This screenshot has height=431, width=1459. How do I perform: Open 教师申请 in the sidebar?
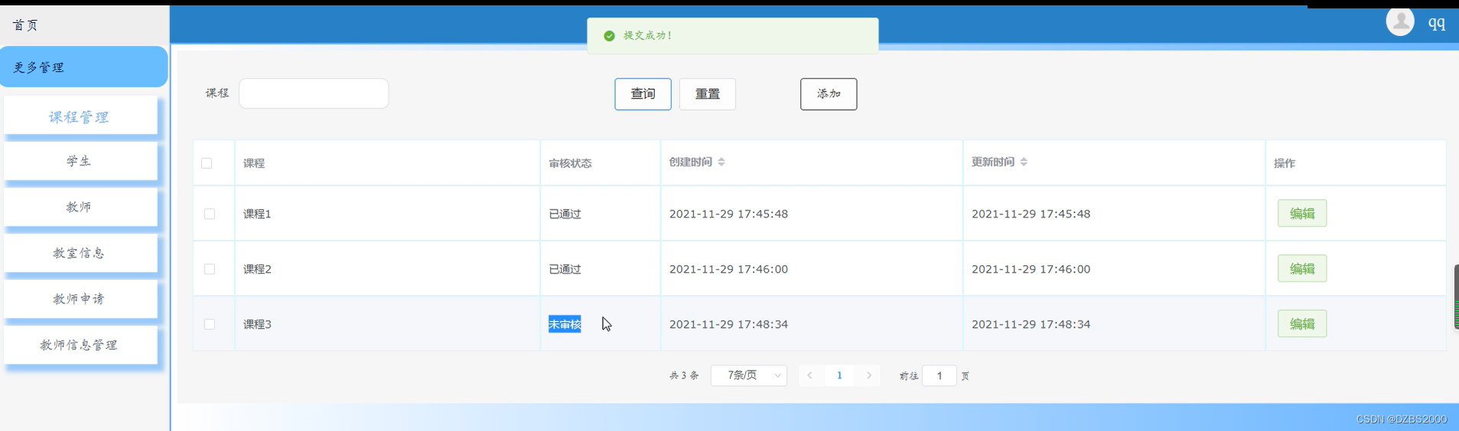tap(80, 299)
